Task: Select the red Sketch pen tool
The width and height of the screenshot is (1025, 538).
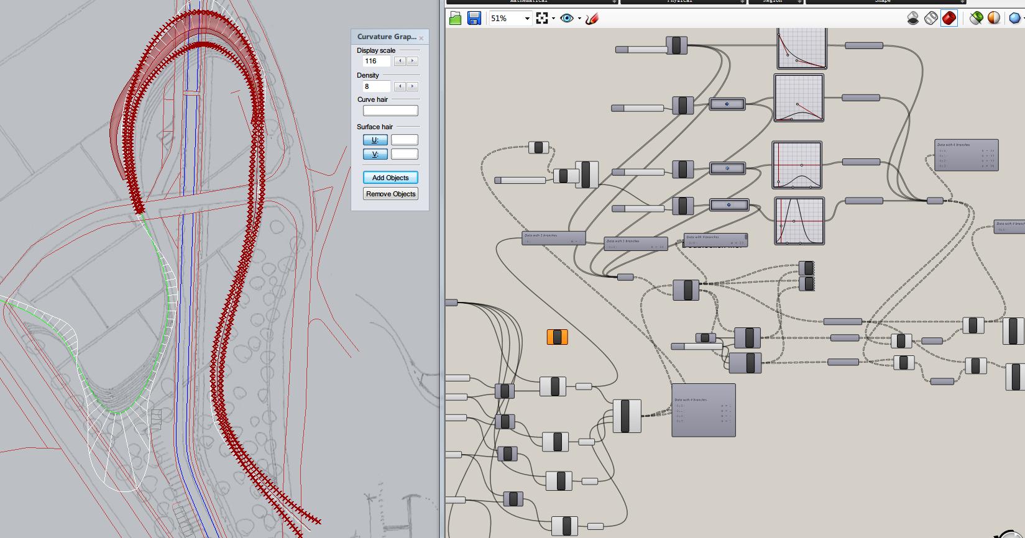Action: click(592, 19)
